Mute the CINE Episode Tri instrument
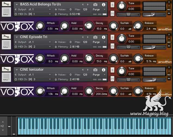Screen dimensions: 173x137 [x=112, y=46]
